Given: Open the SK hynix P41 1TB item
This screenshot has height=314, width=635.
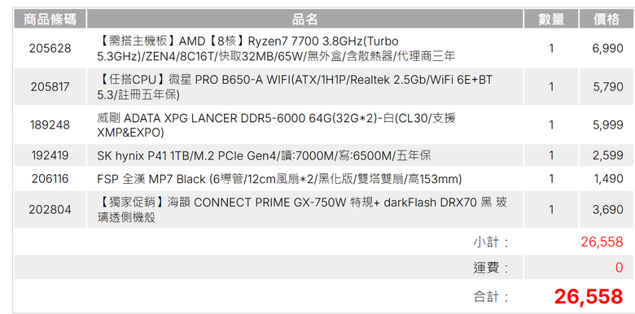Looking at the screenshot, I should (x=264, y=155).
